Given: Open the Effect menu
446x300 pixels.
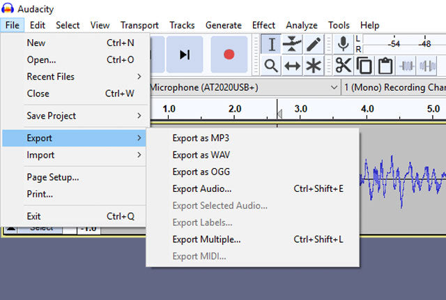Looking at the screenshot, I should point(263,25).
